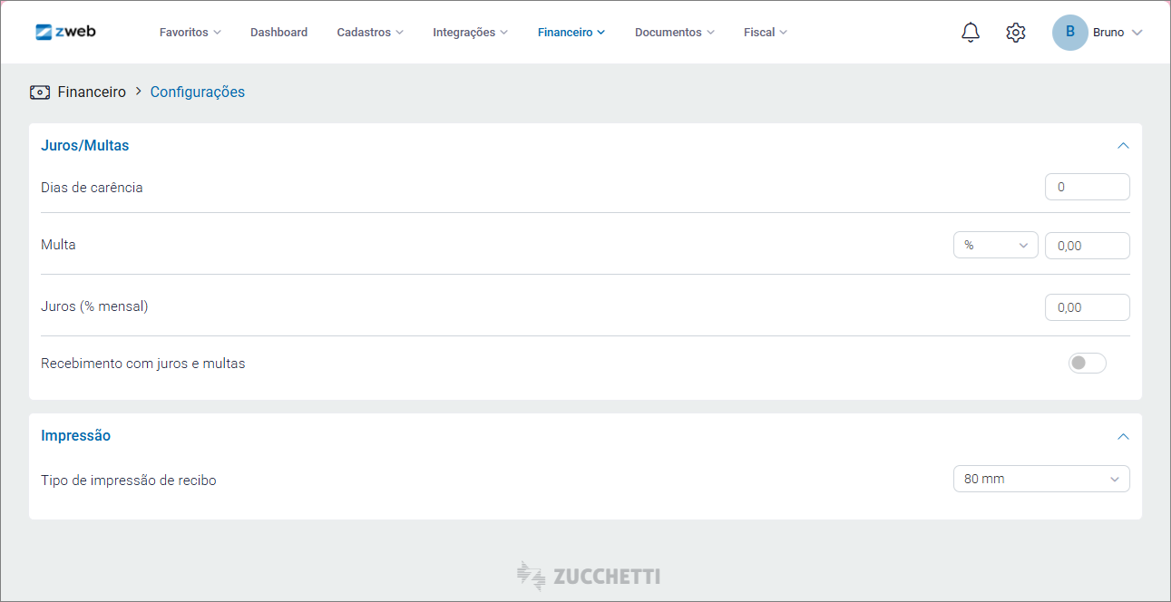Click the Bruno user avatar
1171x602 pixels.
1069,33
